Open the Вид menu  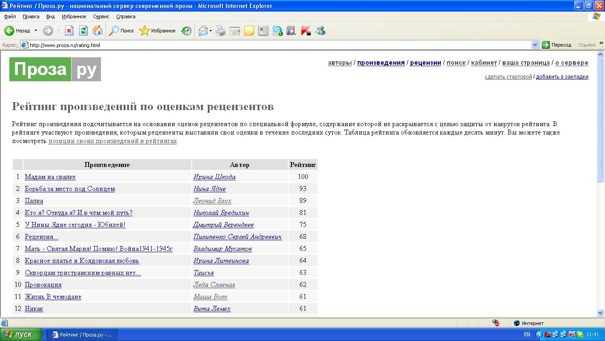tap(51, 16)
